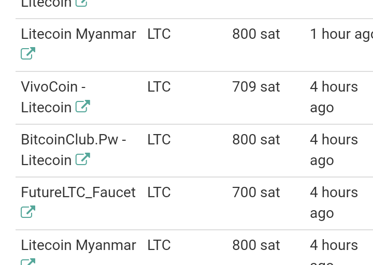Viewport: 373px width, 265px height.
Task: Open the external link icon beside VivoCoin - Litecoin
Action: [x=83, y=107]
